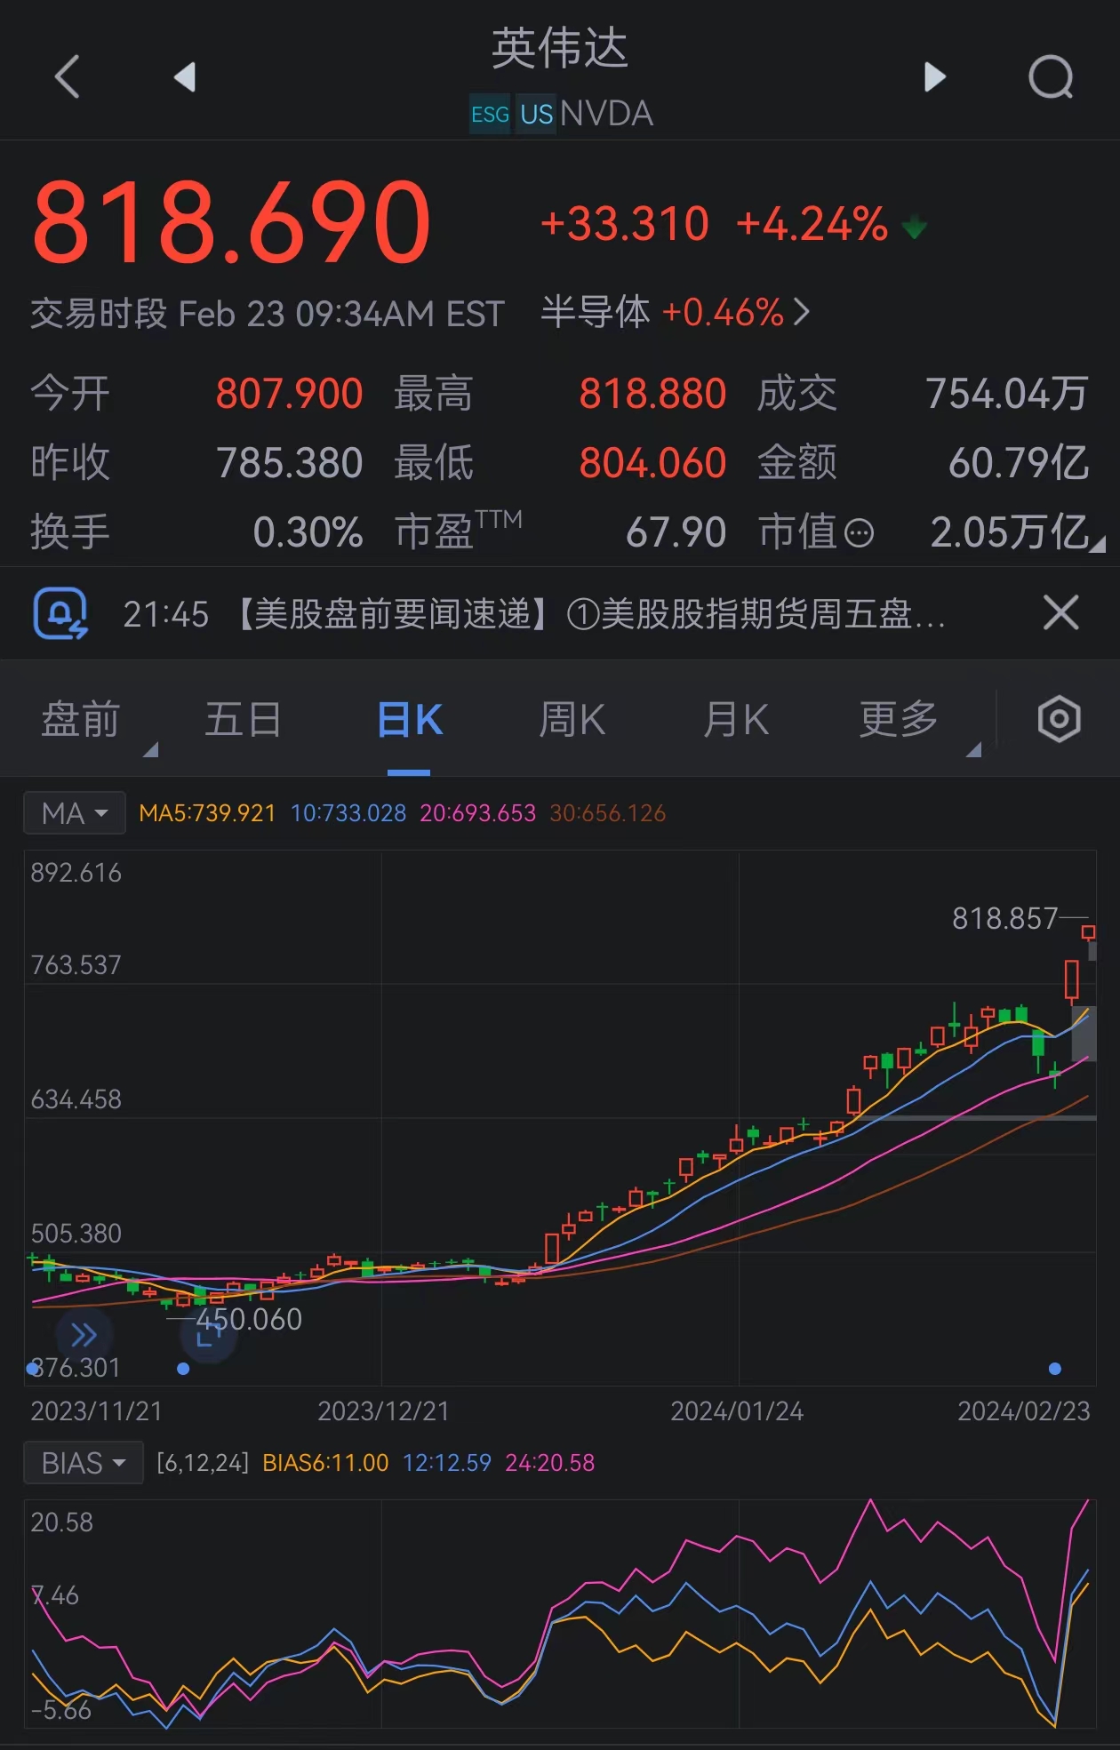This screenshot has height=1750, width=1120.
Task: Tap the BIAS 24:20.58 legend
Action: tap(549, 1463)
